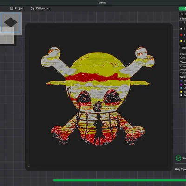The image size is (186, 186).
Task: Click the skull model on the build plate
Action: pyautogui.click(x=98, y=96)
